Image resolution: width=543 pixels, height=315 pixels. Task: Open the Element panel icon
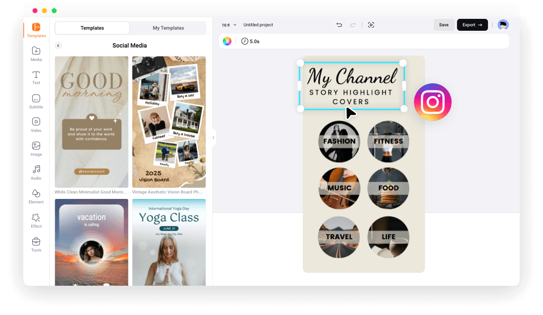click(36, 193)
